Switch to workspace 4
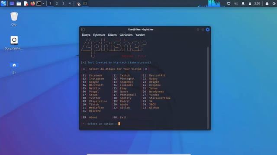Viewport: 277px width, 155px height. tap(70, 3)
